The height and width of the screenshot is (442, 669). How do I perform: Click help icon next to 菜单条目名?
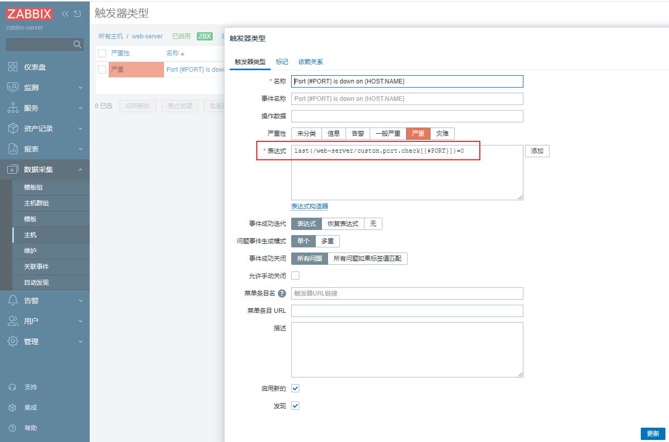click(281, 293)
